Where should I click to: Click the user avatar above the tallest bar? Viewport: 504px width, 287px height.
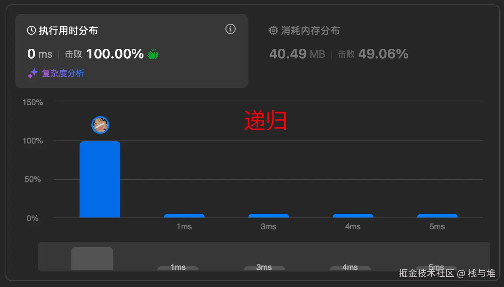(x=100, y=125)
